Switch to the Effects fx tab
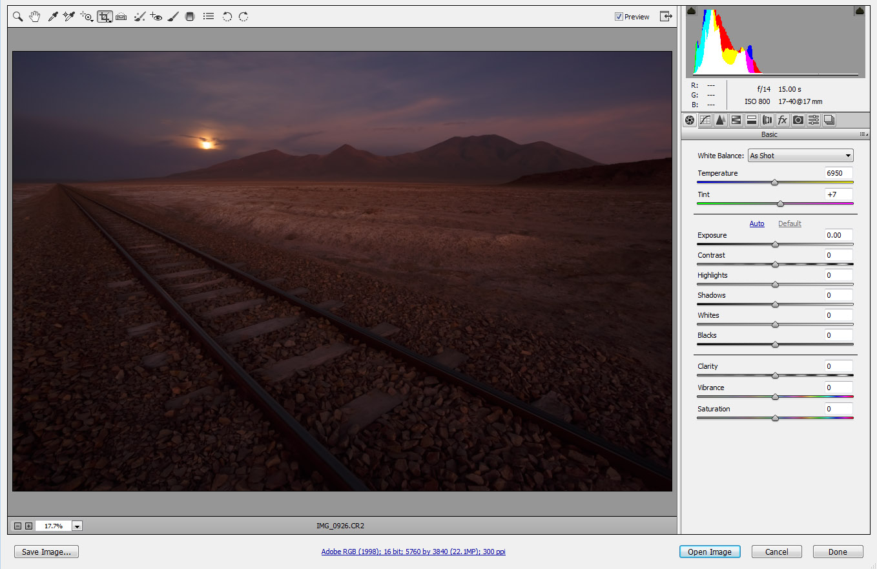This screenshot has width=877, height=569. point(783,120)
